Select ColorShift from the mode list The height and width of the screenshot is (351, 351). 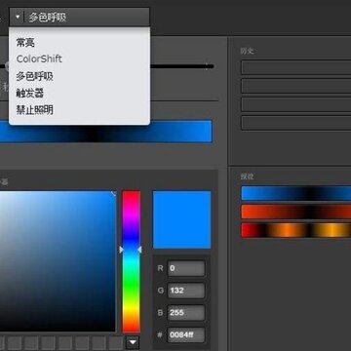[39, 58]
